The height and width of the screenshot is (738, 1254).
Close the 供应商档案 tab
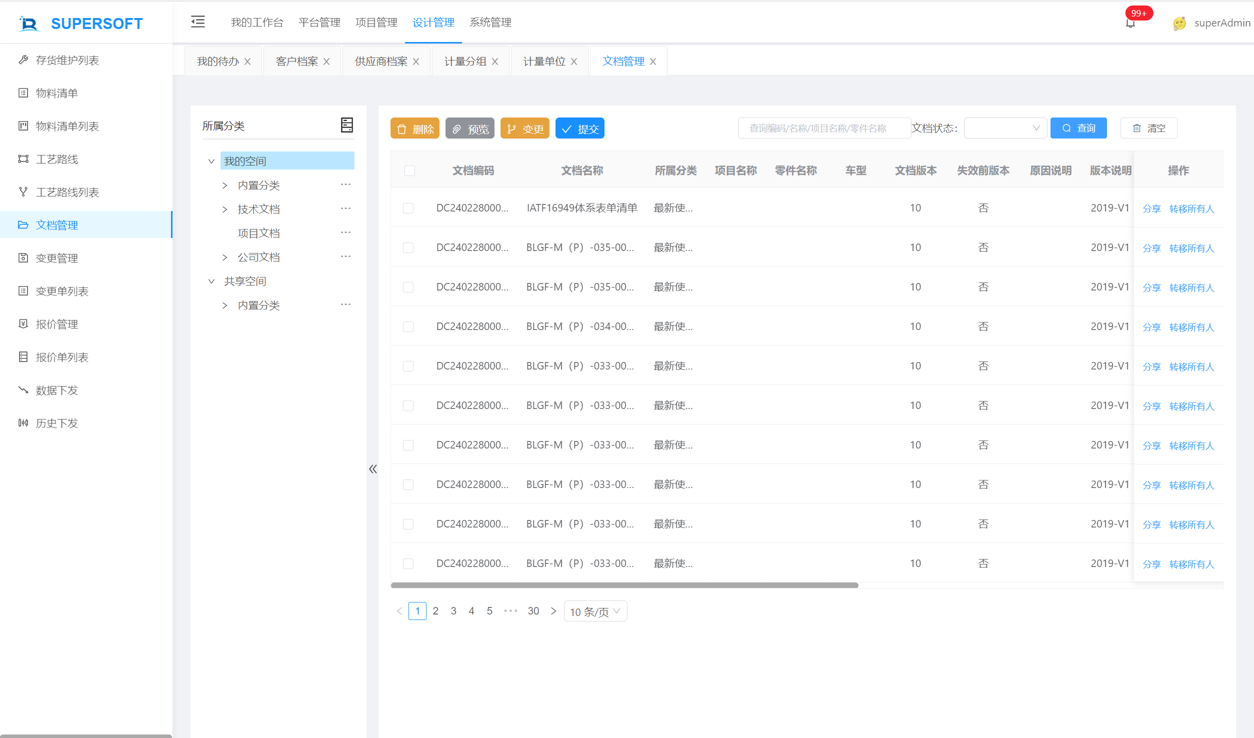coord(416,61)
